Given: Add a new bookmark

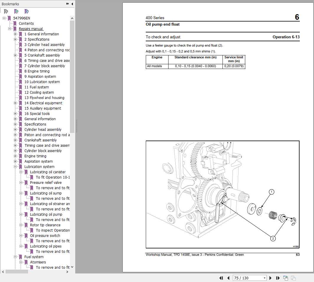Looking at the screenshot, I should [x=16, y=11].
